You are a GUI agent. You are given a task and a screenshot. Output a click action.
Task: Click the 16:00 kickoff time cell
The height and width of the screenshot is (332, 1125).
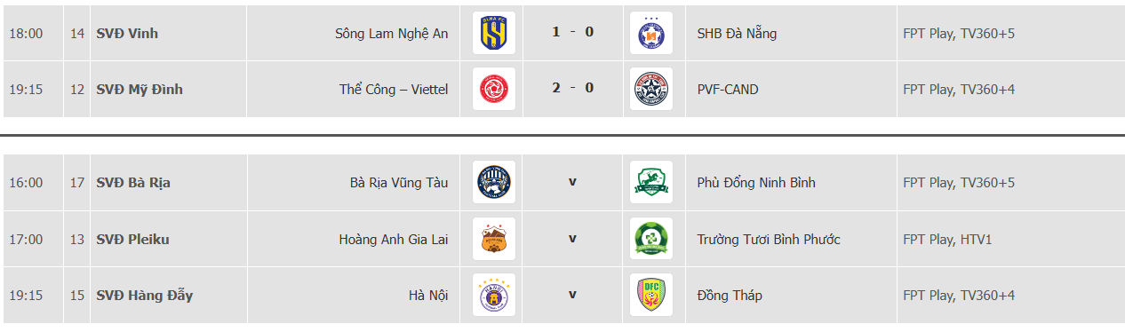(26, 183)
